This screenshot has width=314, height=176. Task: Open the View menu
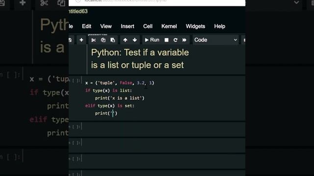click(106, 26)
